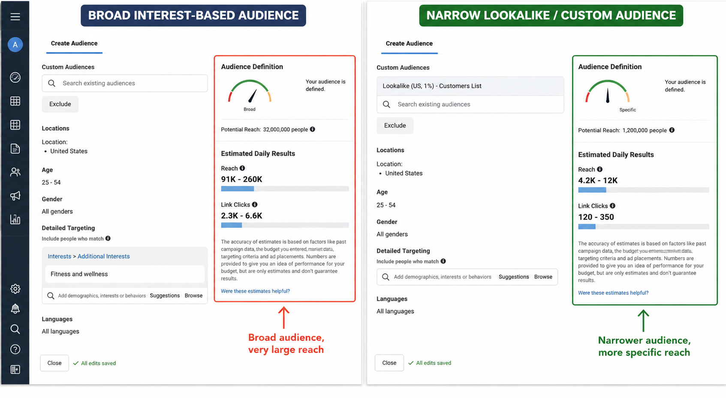This screenshot has height=398, width=726.
Task: Click the account avatar labeled A
Action: click(x=15, y=45)
